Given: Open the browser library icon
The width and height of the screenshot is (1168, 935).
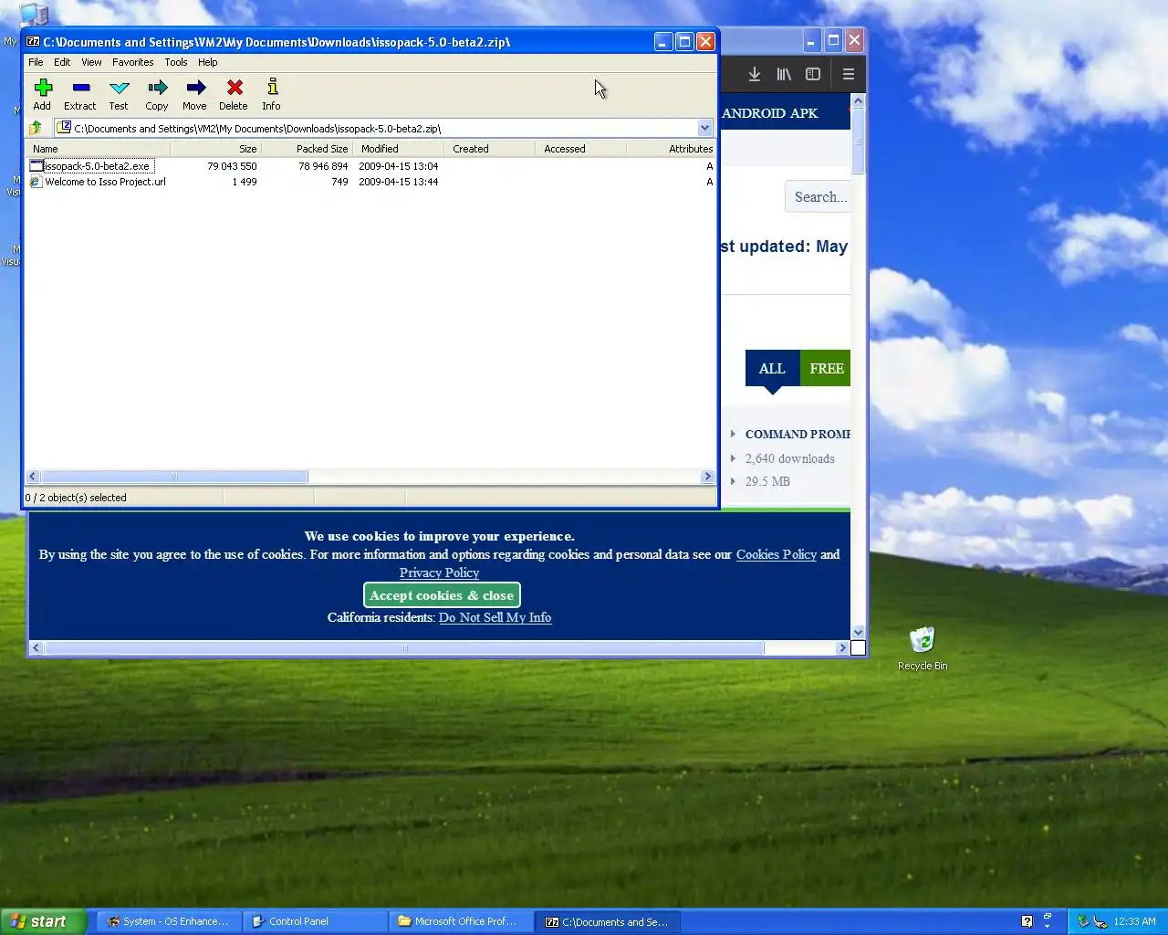Looking at the screenshot, I should tap(784, 75).
